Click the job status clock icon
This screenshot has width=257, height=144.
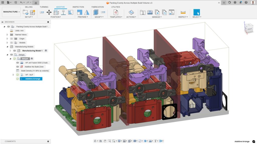pos(235,3)
